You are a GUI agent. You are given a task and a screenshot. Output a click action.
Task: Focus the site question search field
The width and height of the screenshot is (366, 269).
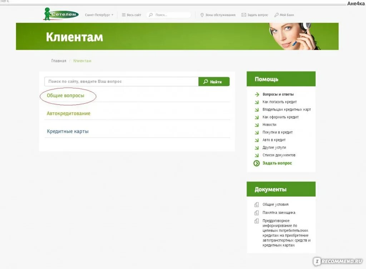click(122, 82)
